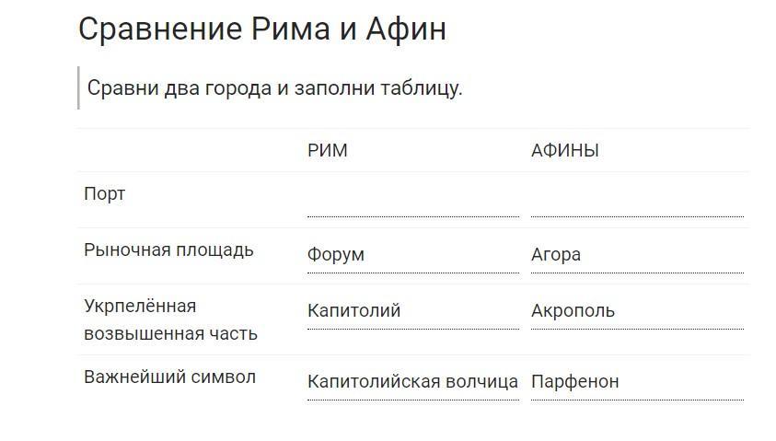Click the grey vertical bar beside the instruction
The width and height of the screenshot is (776, 441).
click(x=78, y=88)
